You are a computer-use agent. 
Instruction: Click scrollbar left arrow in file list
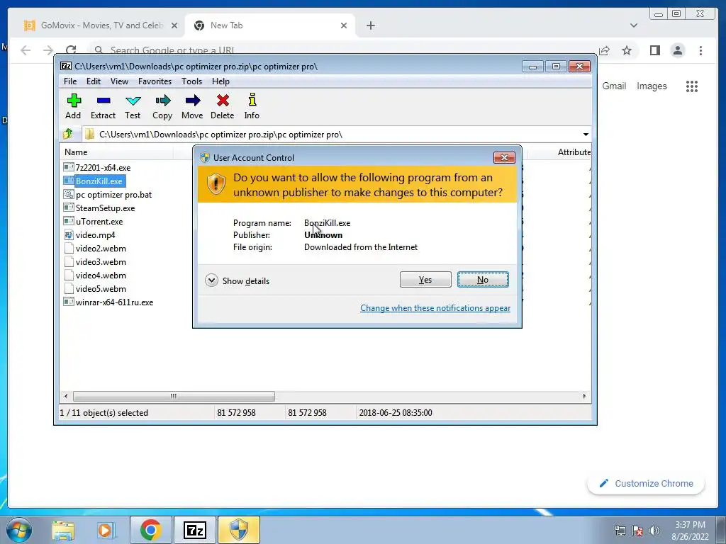click(x=66, y=396)
